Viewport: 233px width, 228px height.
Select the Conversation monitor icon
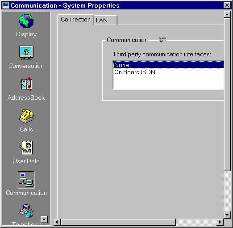click(x=26, y=53)
